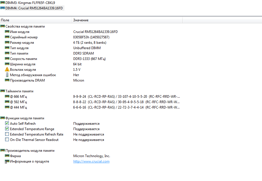Screen dimensions: 262x181
Task: Select the Crucial RM51264BA1339.16FD module name value
Action: 96,32
